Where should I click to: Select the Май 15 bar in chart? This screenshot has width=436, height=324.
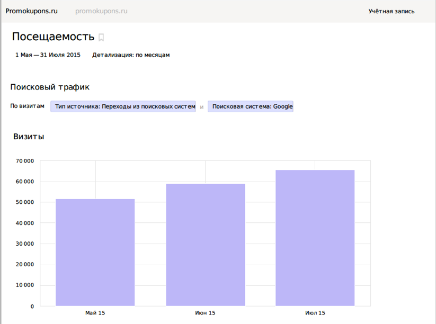click(x=95, y=253)
